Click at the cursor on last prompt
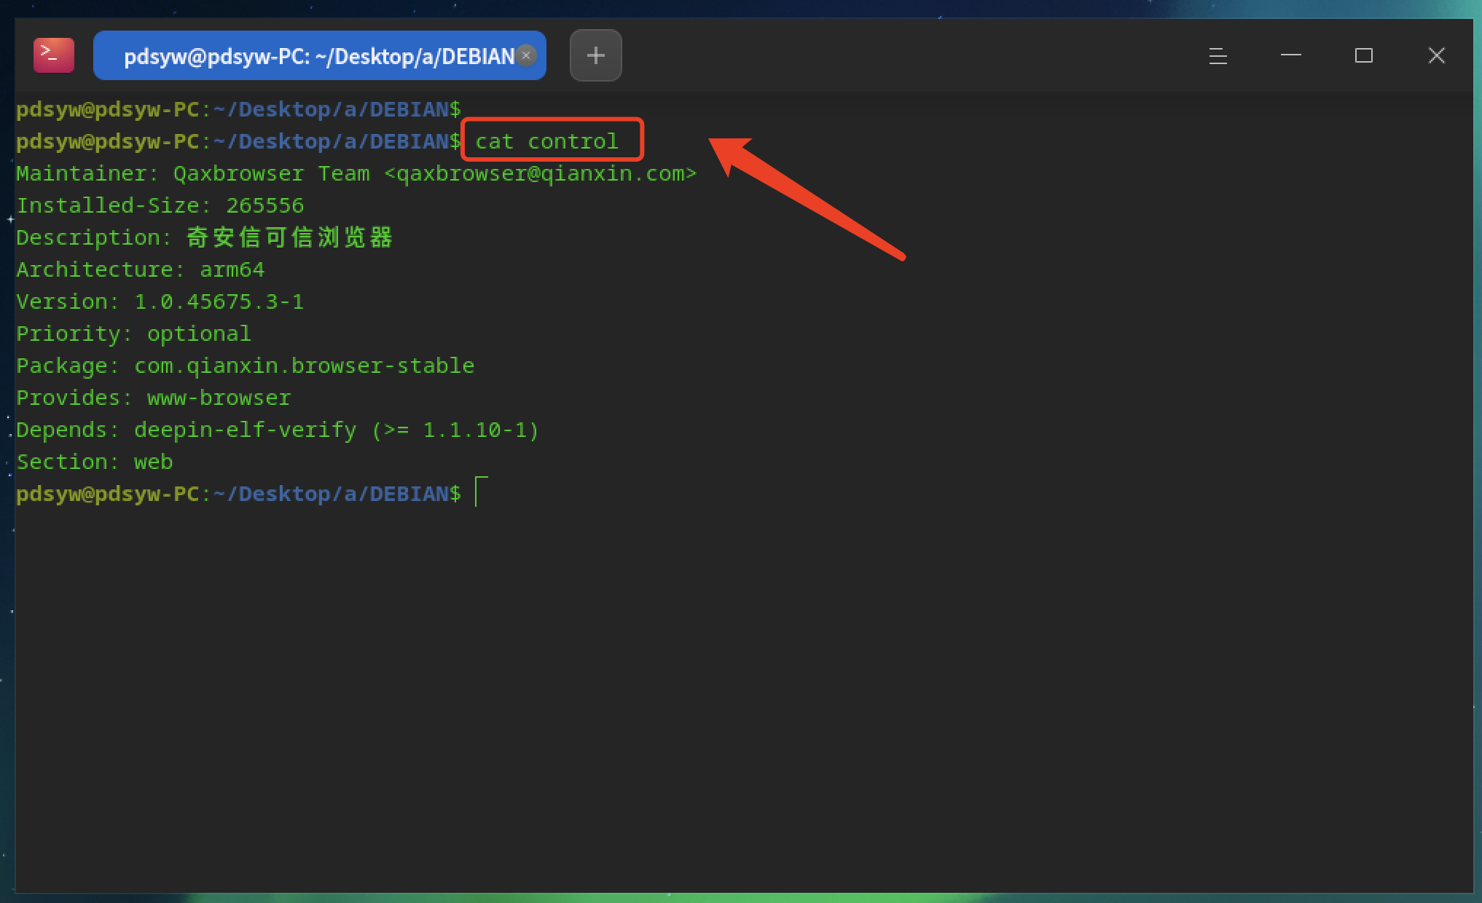Viewport: 1482px width, 903px height. tap(479, 493)
